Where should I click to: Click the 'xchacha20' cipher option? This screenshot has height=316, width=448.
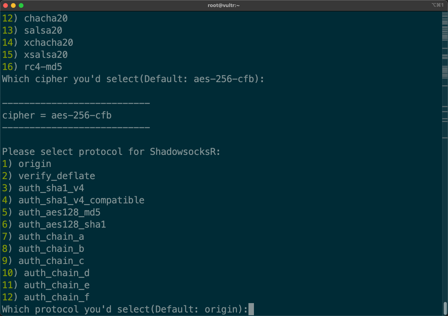click(x=49, y=43)
